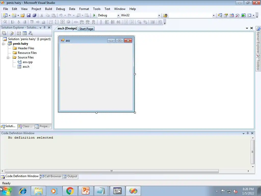
Task: Open the Start Page green arrow icon
Action: [x=243, y=15]
